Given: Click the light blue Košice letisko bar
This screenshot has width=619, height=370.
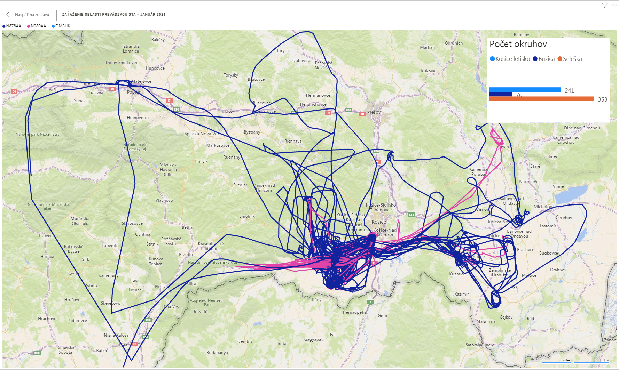Looking at the screenshot, I should coord(525,90).
